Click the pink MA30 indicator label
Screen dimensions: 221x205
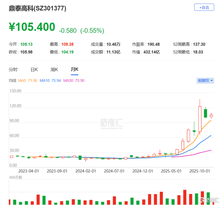click(74, 80)
